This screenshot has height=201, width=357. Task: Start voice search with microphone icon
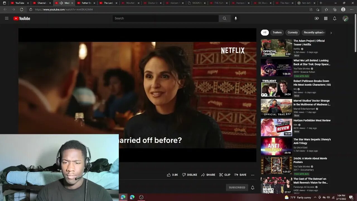(x=236, y=18)
